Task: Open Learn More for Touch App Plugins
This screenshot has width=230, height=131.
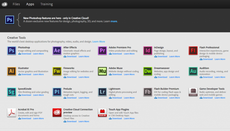Action: tap(129, 118)
